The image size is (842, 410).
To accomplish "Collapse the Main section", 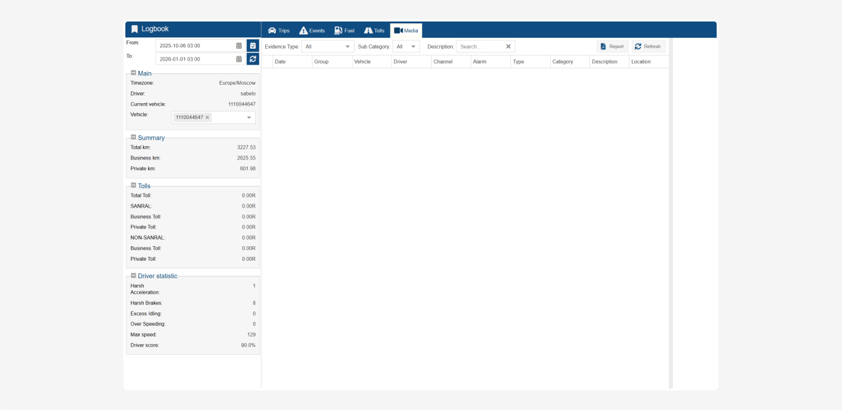I will 134,73.
